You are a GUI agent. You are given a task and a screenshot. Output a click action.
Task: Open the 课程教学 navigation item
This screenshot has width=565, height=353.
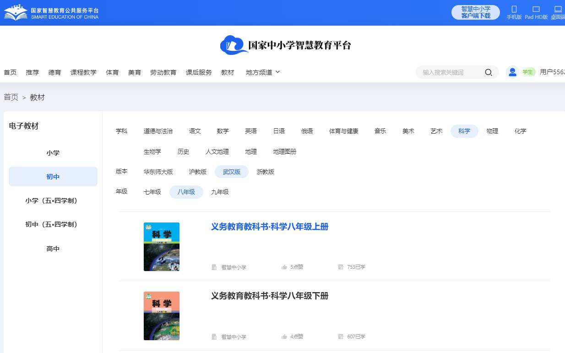[83, 72]
